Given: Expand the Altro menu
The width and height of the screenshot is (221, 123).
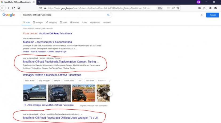Looking at the screenshot, I should click(85, 22).
